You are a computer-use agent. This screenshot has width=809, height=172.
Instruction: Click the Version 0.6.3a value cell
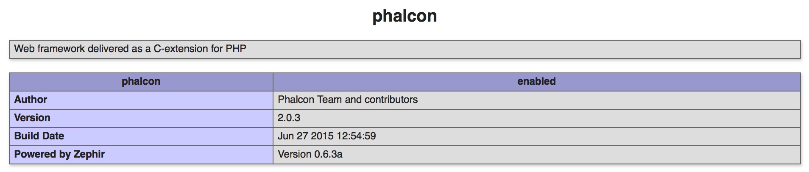[536, 154]
